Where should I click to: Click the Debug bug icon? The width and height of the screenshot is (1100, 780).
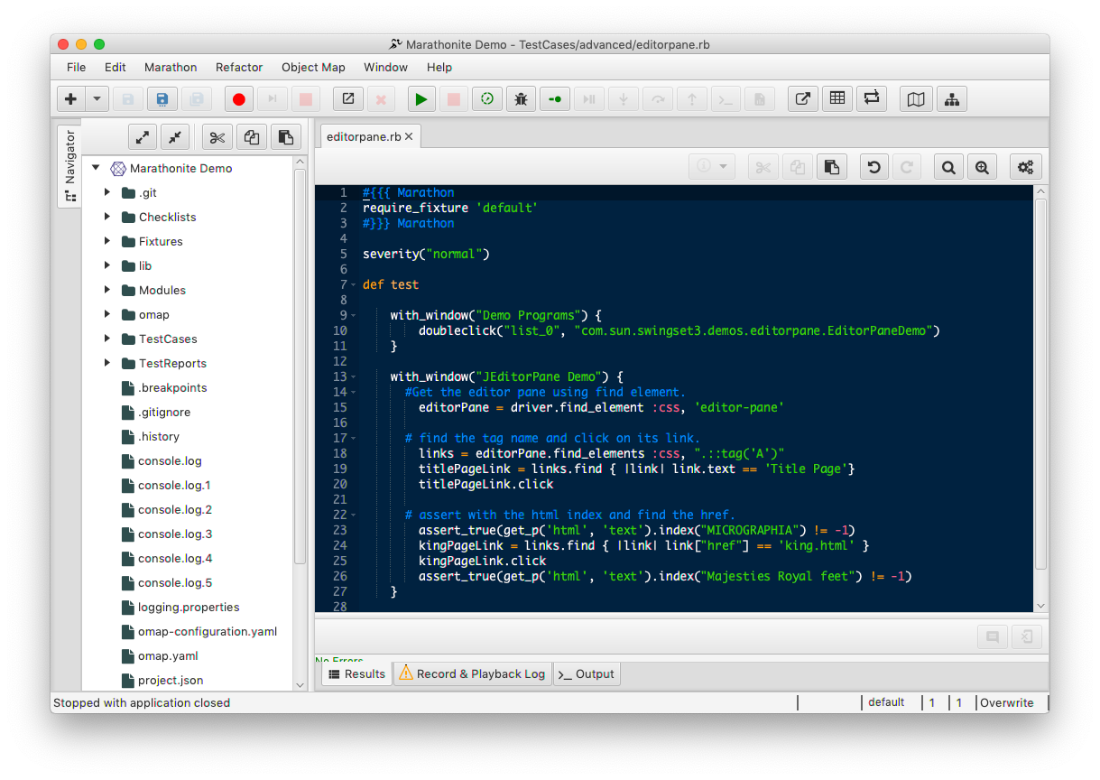click(521, 99)
